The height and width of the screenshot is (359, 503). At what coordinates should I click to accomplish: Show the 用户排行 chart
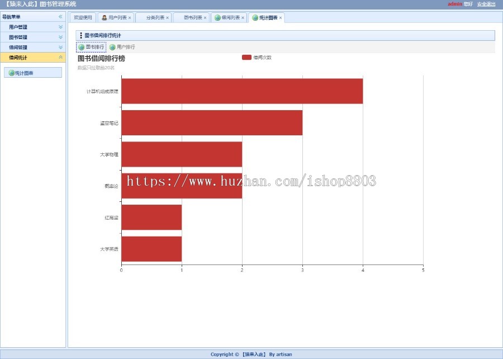pos(122,47)
